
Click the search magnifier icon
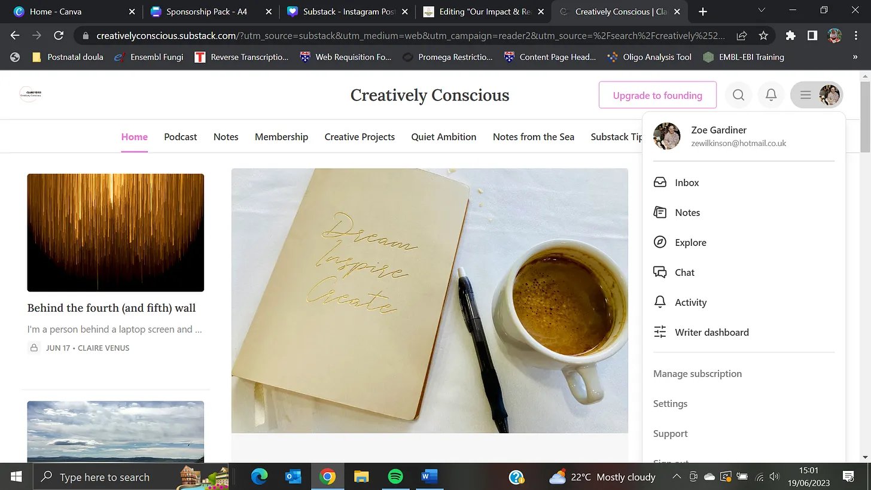(x=739, y=95)
